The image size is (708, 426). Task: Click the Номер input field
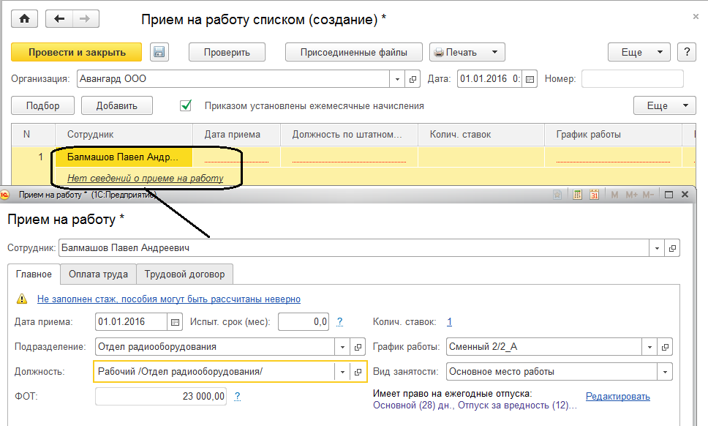pos(632,79)
